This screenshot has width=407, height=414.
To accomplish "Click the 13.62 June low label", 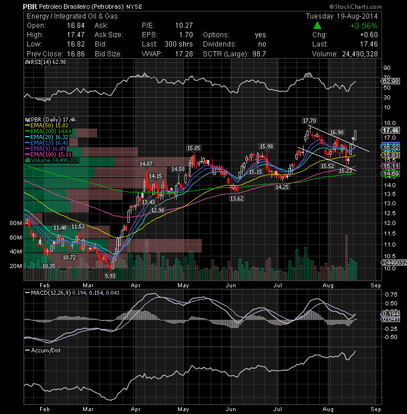I will [x=237, y=198].
